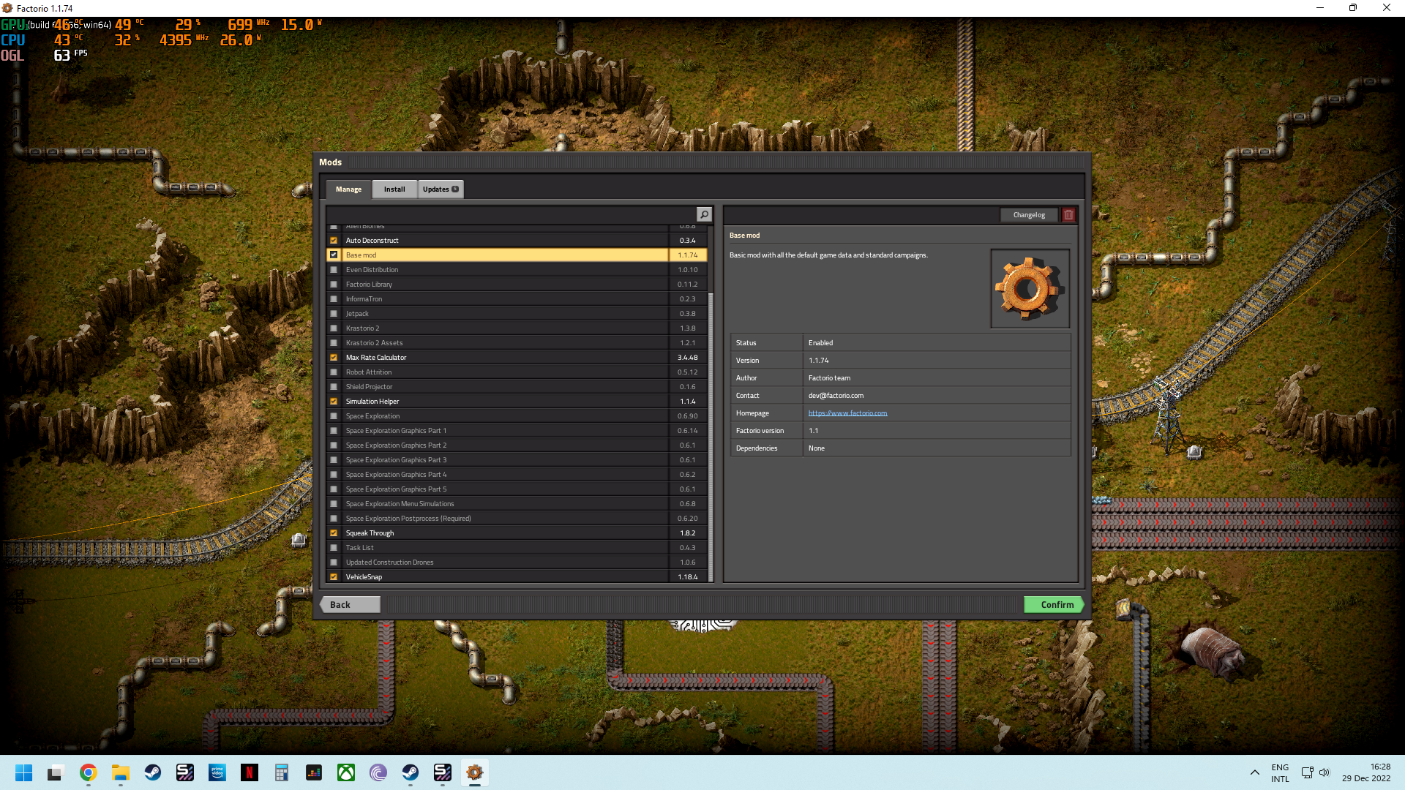
Task: Click the Back button
Action: [351, 605]
